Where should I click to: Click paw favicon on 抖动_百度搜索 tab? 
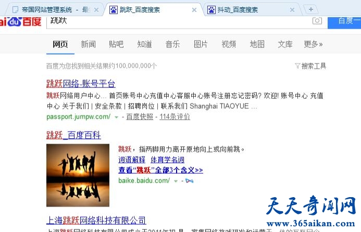[x=211, y=10]
